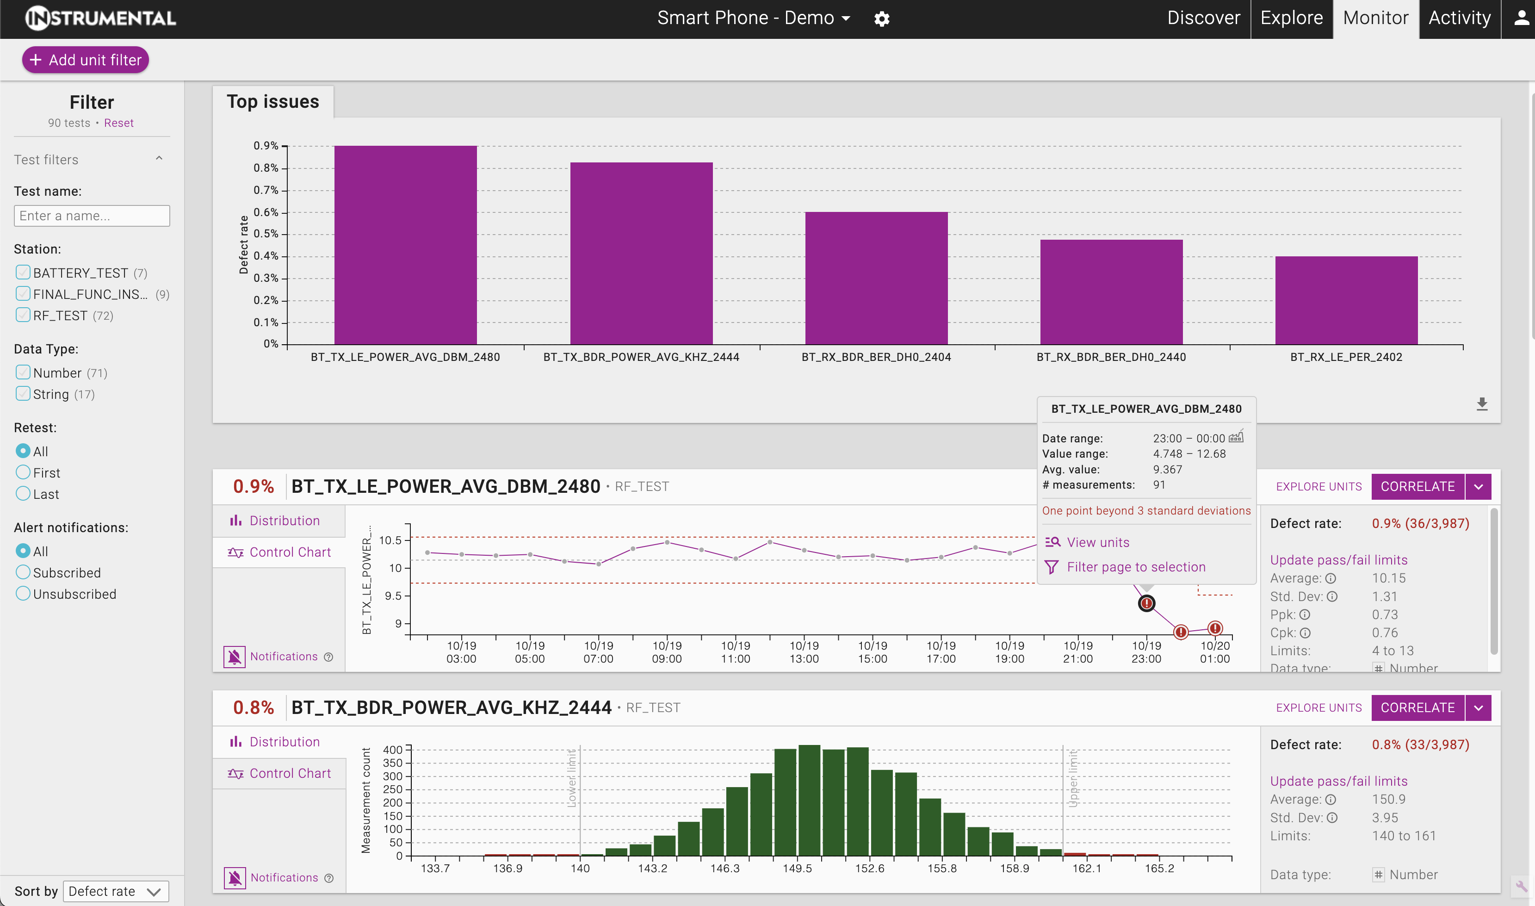This screenshot has width=1535, height=906.
Task: Open the Explore tab
Action: pos(1292,19)
